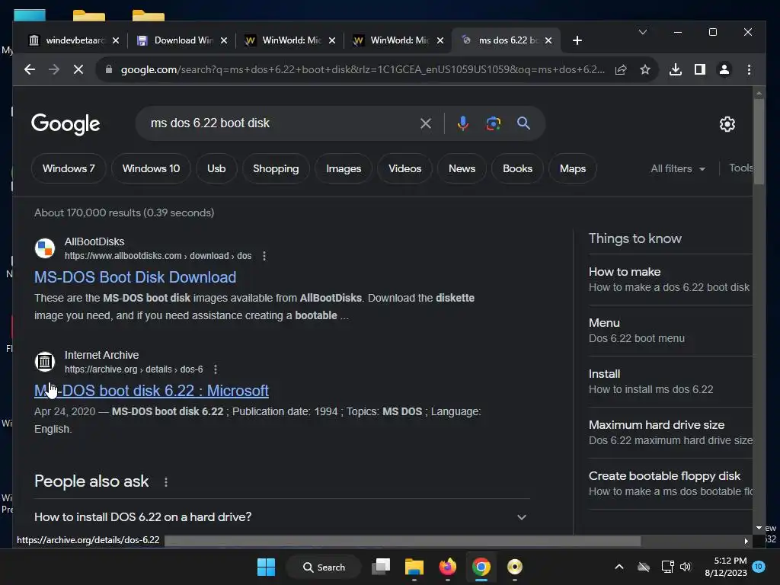Click the AllBootDisks site favicon
This screenshot has width=780, height=585.
coord(45,248)
